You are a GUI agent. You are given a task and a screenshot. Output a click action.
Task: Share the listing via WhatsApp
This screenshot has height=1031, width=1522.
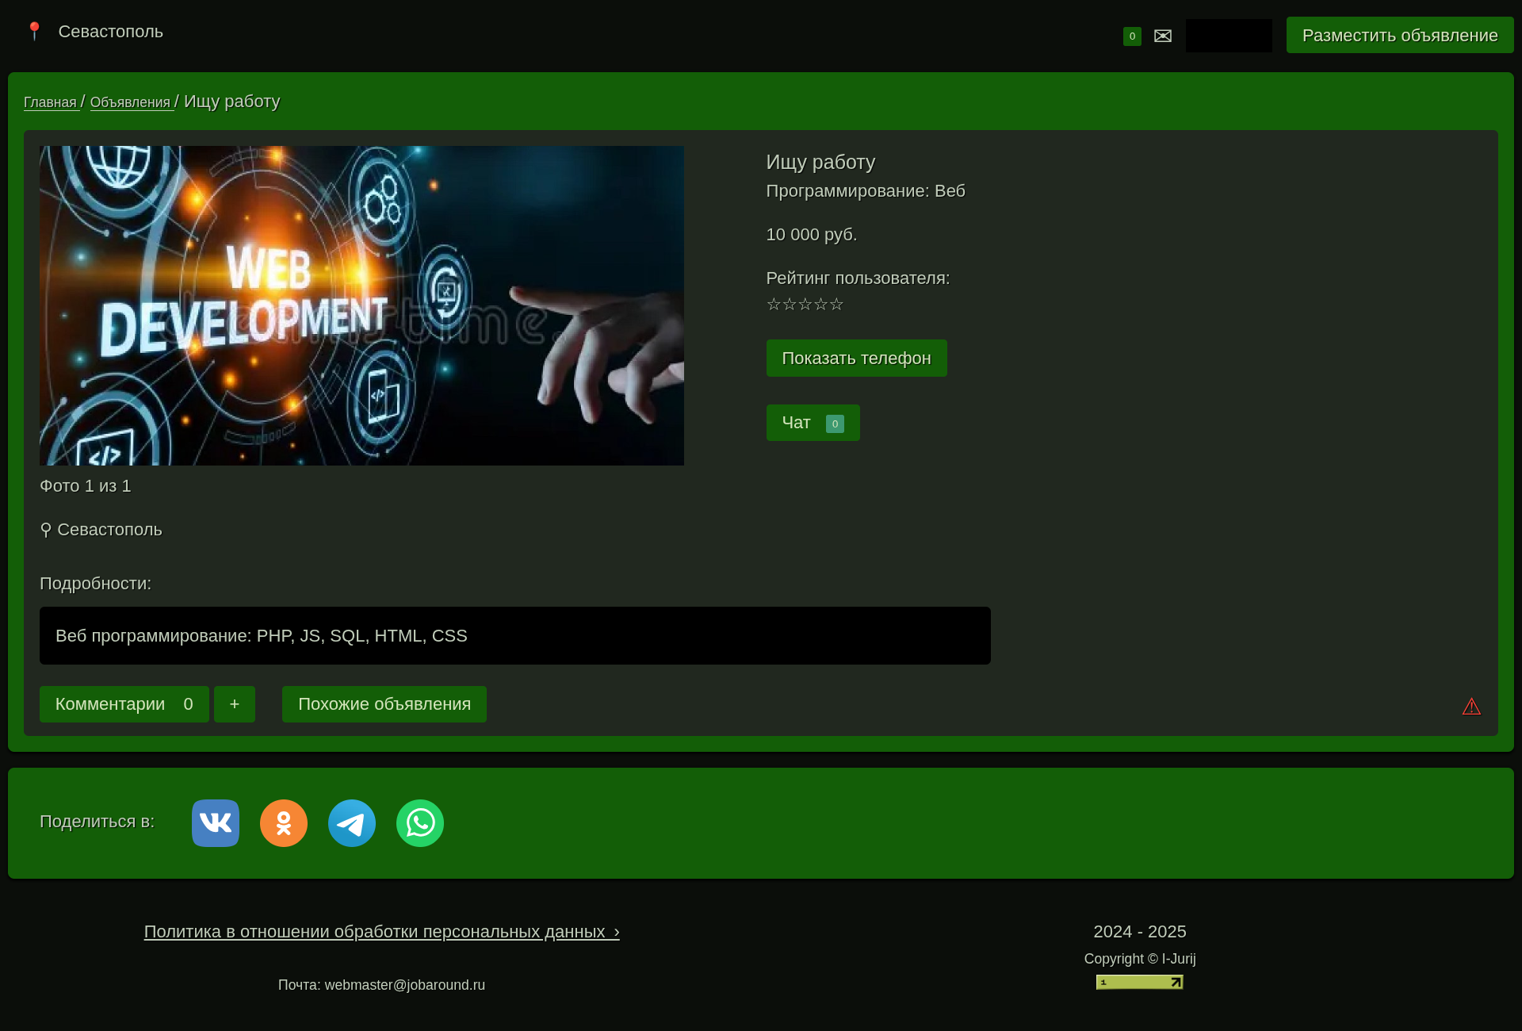420,823
